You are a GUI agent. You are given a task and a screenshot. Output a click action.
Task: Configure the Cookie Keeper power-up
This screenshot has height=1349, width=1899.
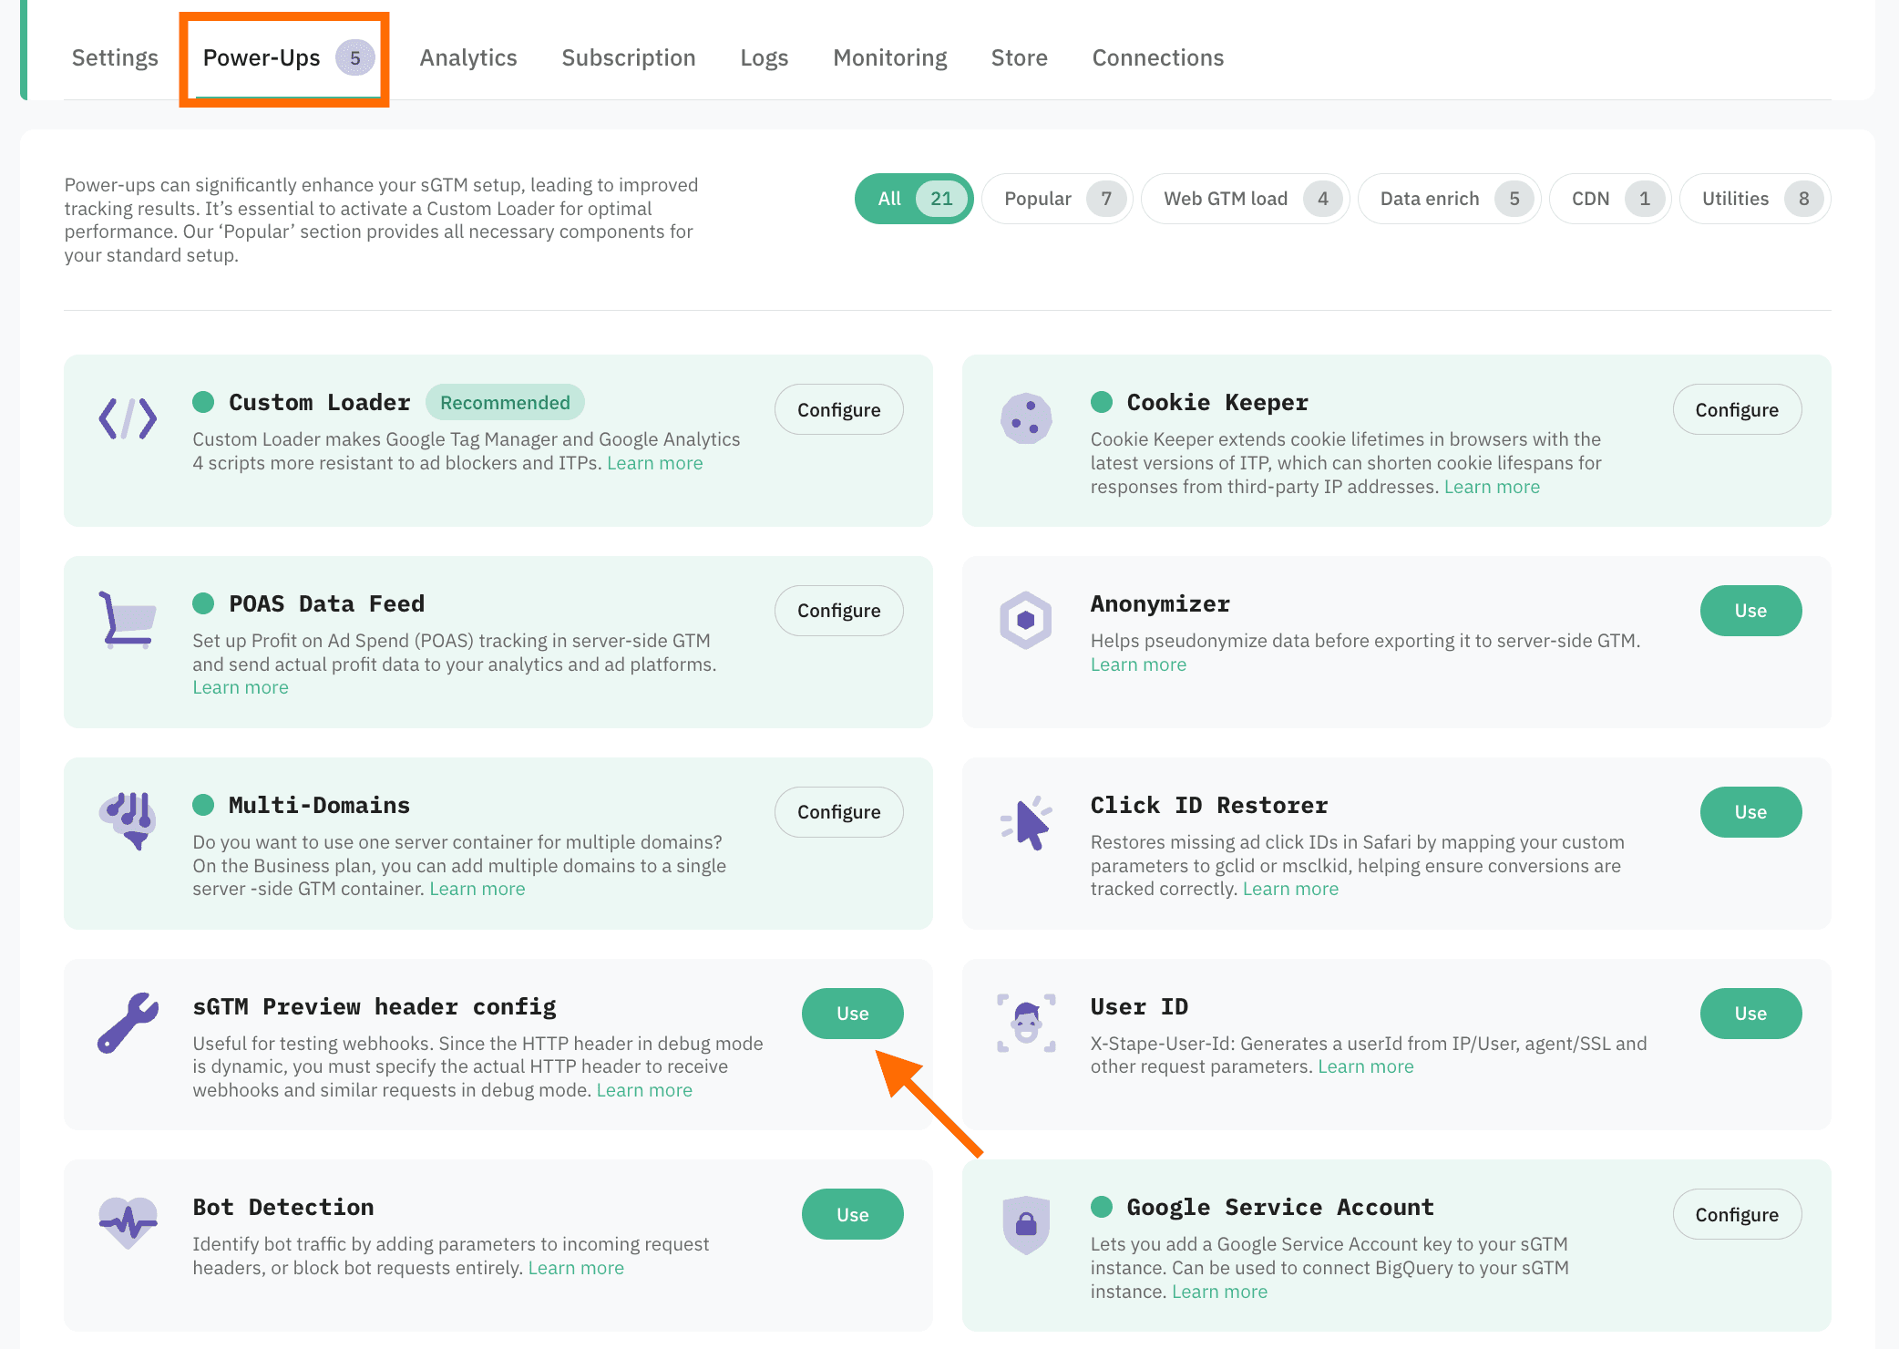point(1736,410)
